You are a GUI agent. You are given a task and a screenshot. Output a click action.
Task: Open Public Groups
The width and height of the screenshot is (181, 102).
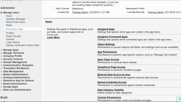(x=13, y=36)
